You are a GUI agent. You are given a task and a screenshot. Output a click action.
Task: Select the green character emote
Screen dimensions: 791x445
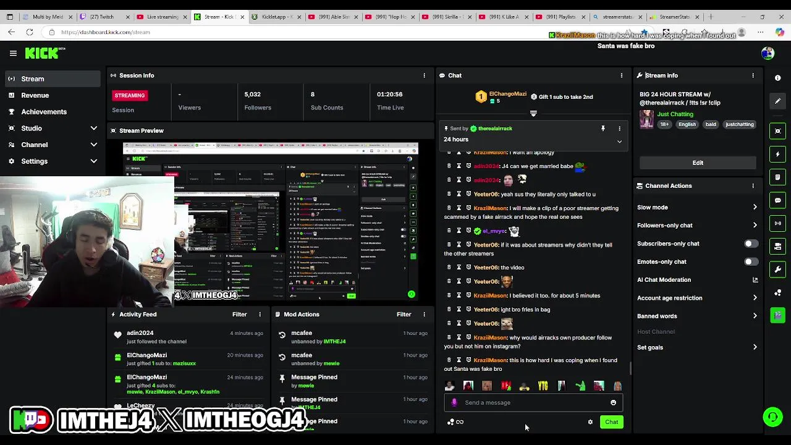[x=580, y=386]
